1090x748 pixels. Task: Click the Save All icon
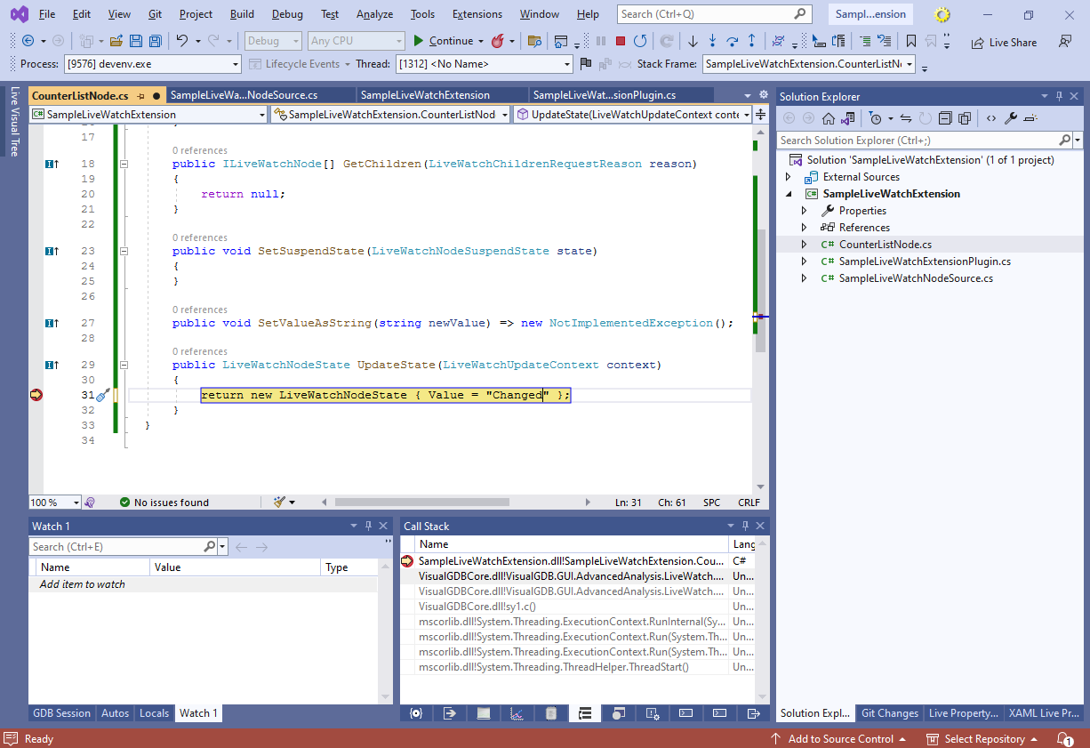(x=156, y=41)
